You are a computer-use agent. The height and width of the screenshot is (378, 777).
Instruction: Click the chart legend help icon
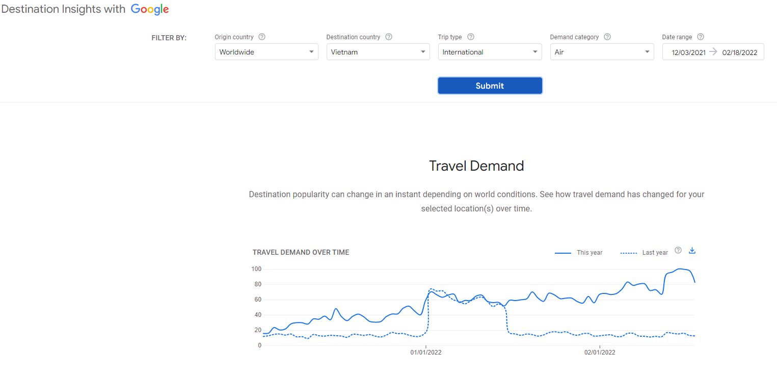pyautogui.click(x=678, y=250)
